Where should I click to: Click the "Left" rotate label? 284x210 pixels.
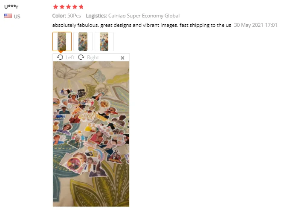point(70,58)
